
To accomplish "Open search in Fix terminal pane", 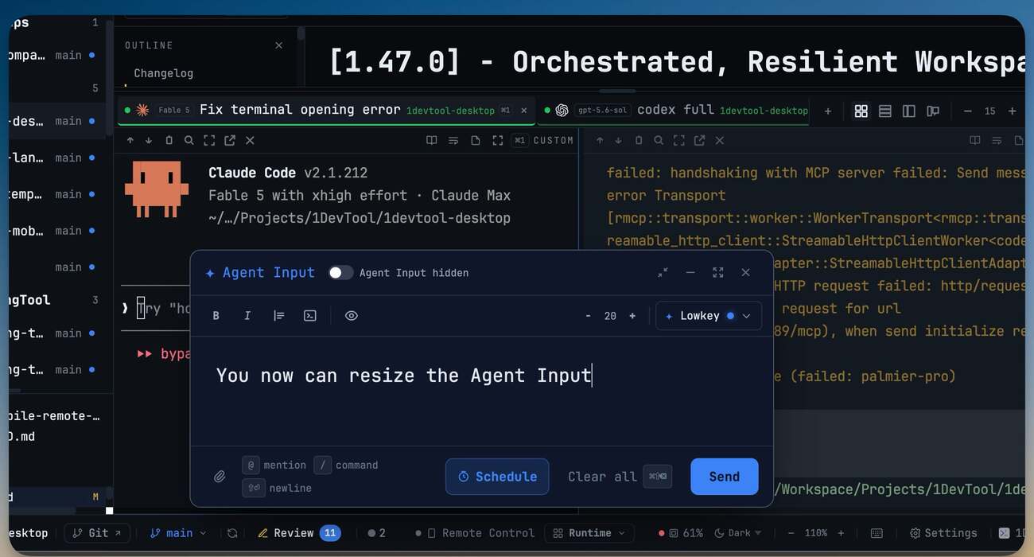I will 189,140.
